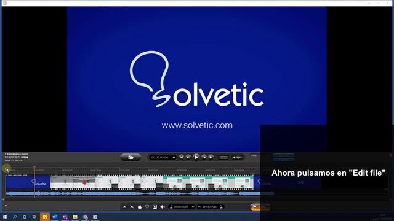Click the left scroll arrow under the timeline

coord(3,200)
